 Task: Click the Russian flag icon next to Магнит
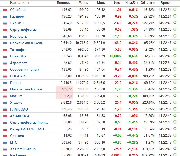click(5, 96)
